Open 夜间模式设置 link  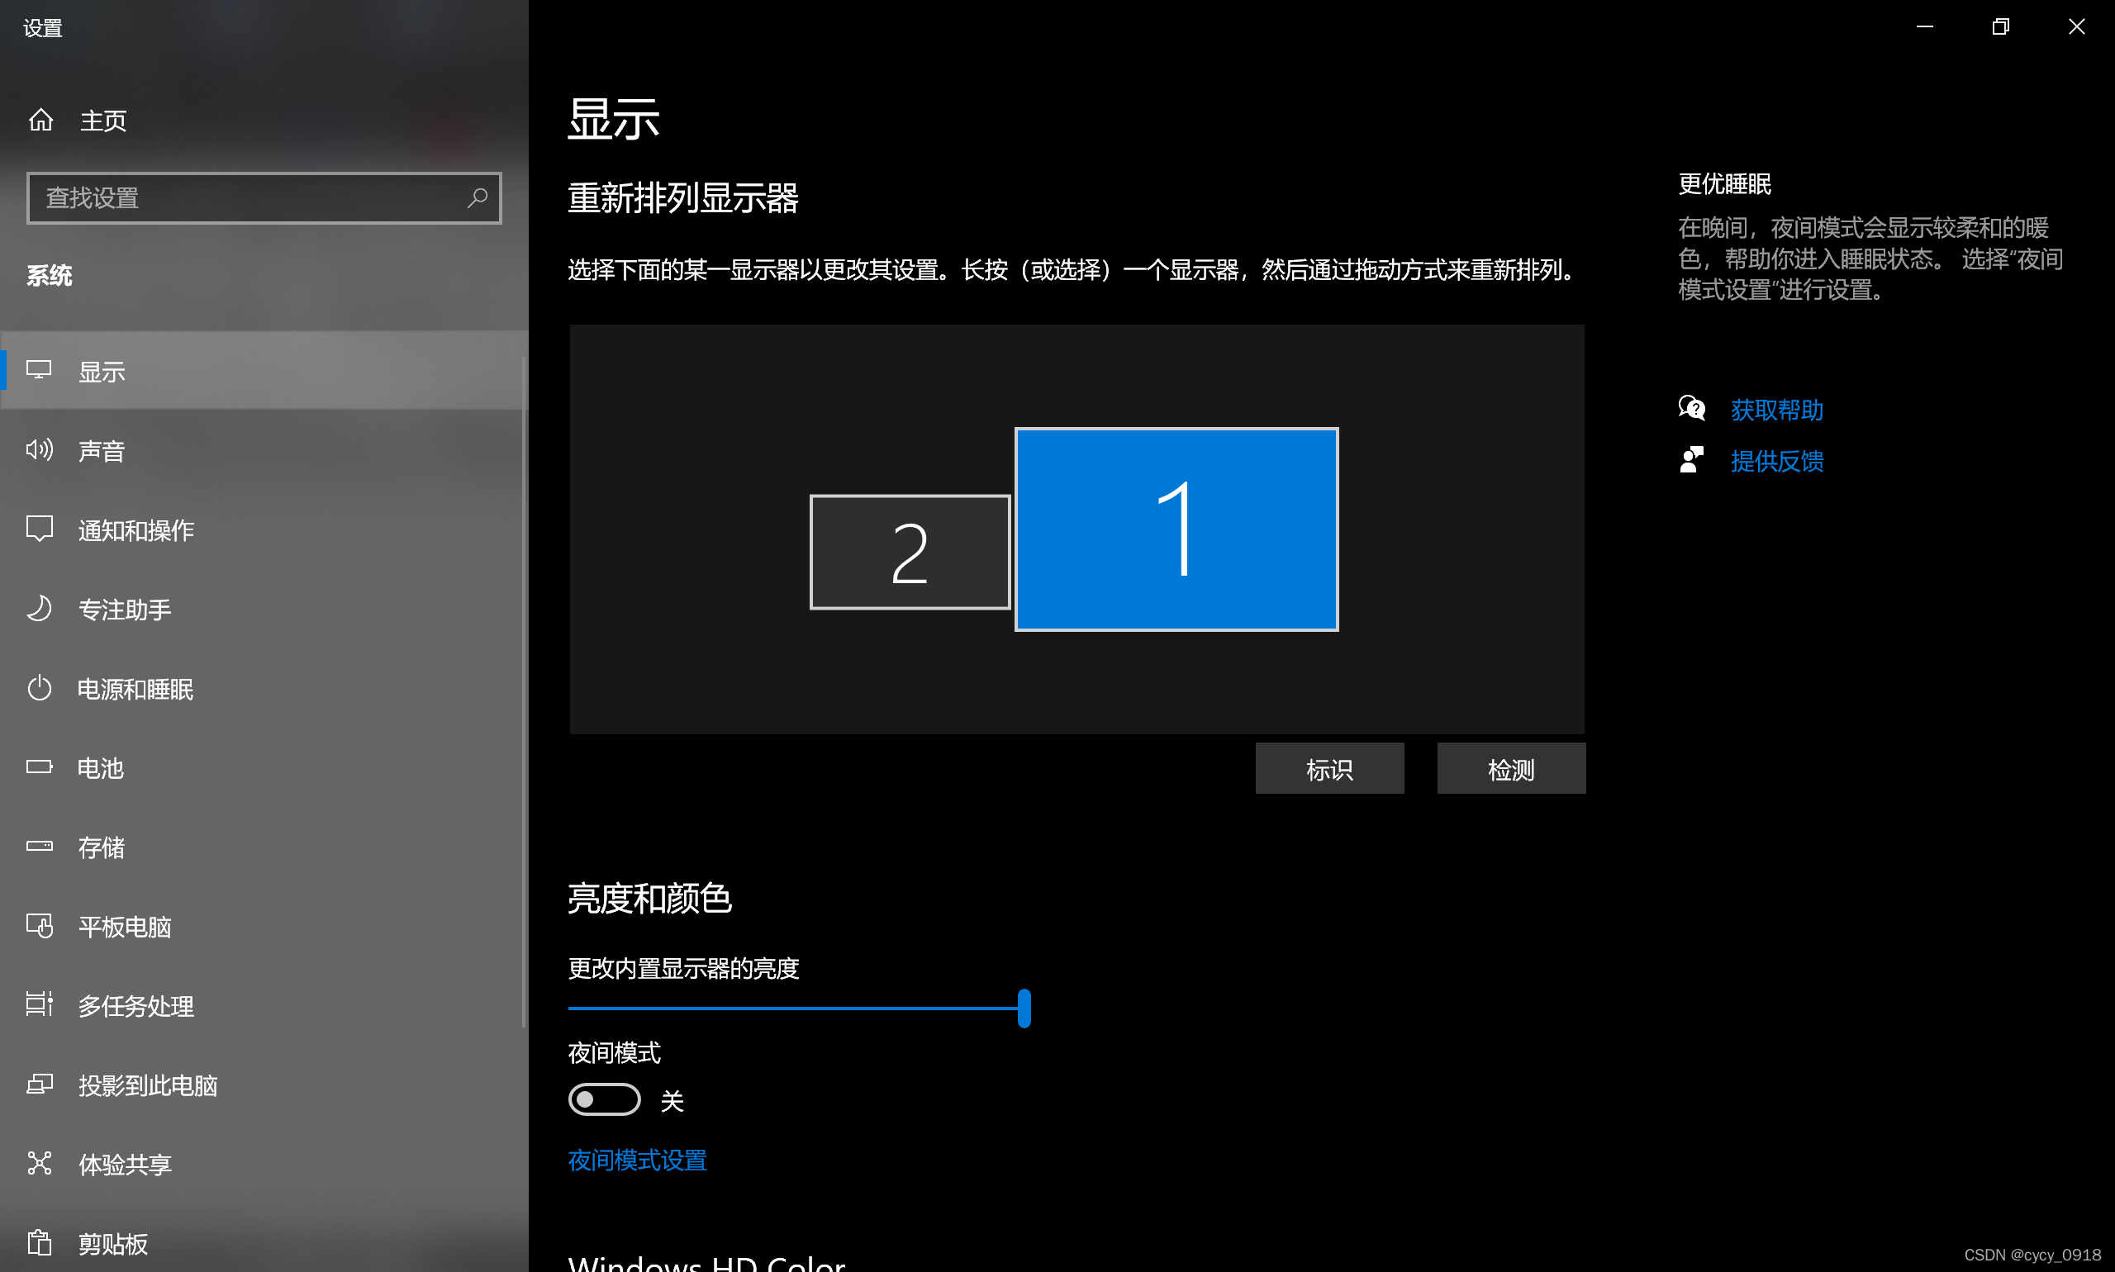[637, 1160]
